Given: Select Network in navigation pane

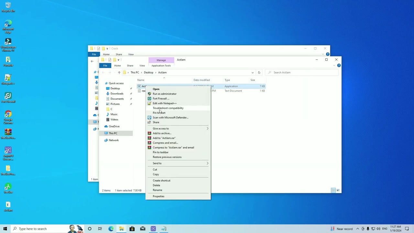Looking at the screenshot, I should (x=114, y=140).
